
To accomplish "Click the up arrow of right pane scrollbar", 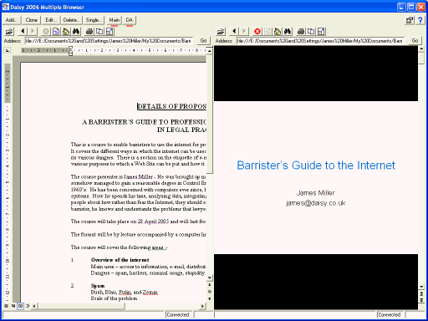I will pyautogui.click(x=421, y=48).
